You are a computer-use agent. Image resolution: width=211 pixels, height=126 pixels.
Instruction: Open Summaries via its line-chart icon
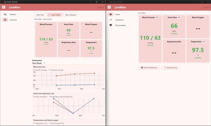(111, 20)
